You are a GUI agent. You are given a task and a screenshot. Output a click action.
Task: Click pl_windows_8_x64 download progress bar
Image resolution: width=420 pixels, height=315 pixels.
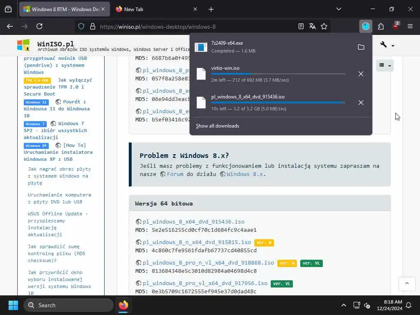[x=278, y=103]
